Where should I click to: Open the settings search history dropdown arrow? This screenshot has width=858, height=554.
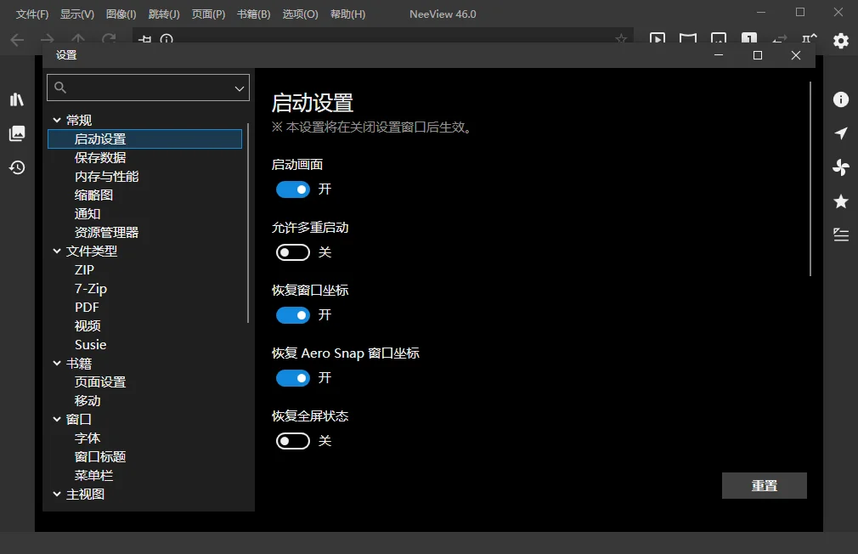click(239, 88)
